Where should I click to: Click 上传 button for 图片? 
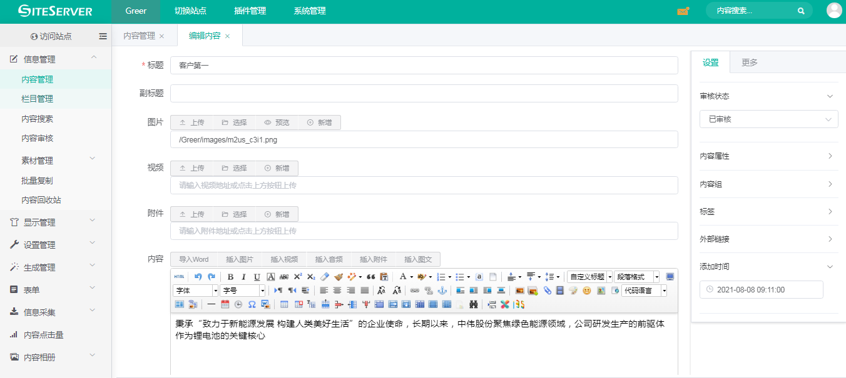coord(192,122)
